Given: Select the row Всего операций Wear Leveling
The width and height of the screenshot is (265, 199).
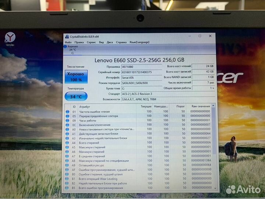Looking at the screenshot, I should (138, 179).
